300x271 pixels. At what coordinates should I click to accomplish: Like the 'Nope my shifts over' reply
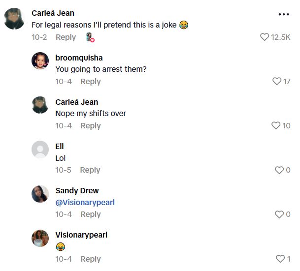[x=276, y=126]
